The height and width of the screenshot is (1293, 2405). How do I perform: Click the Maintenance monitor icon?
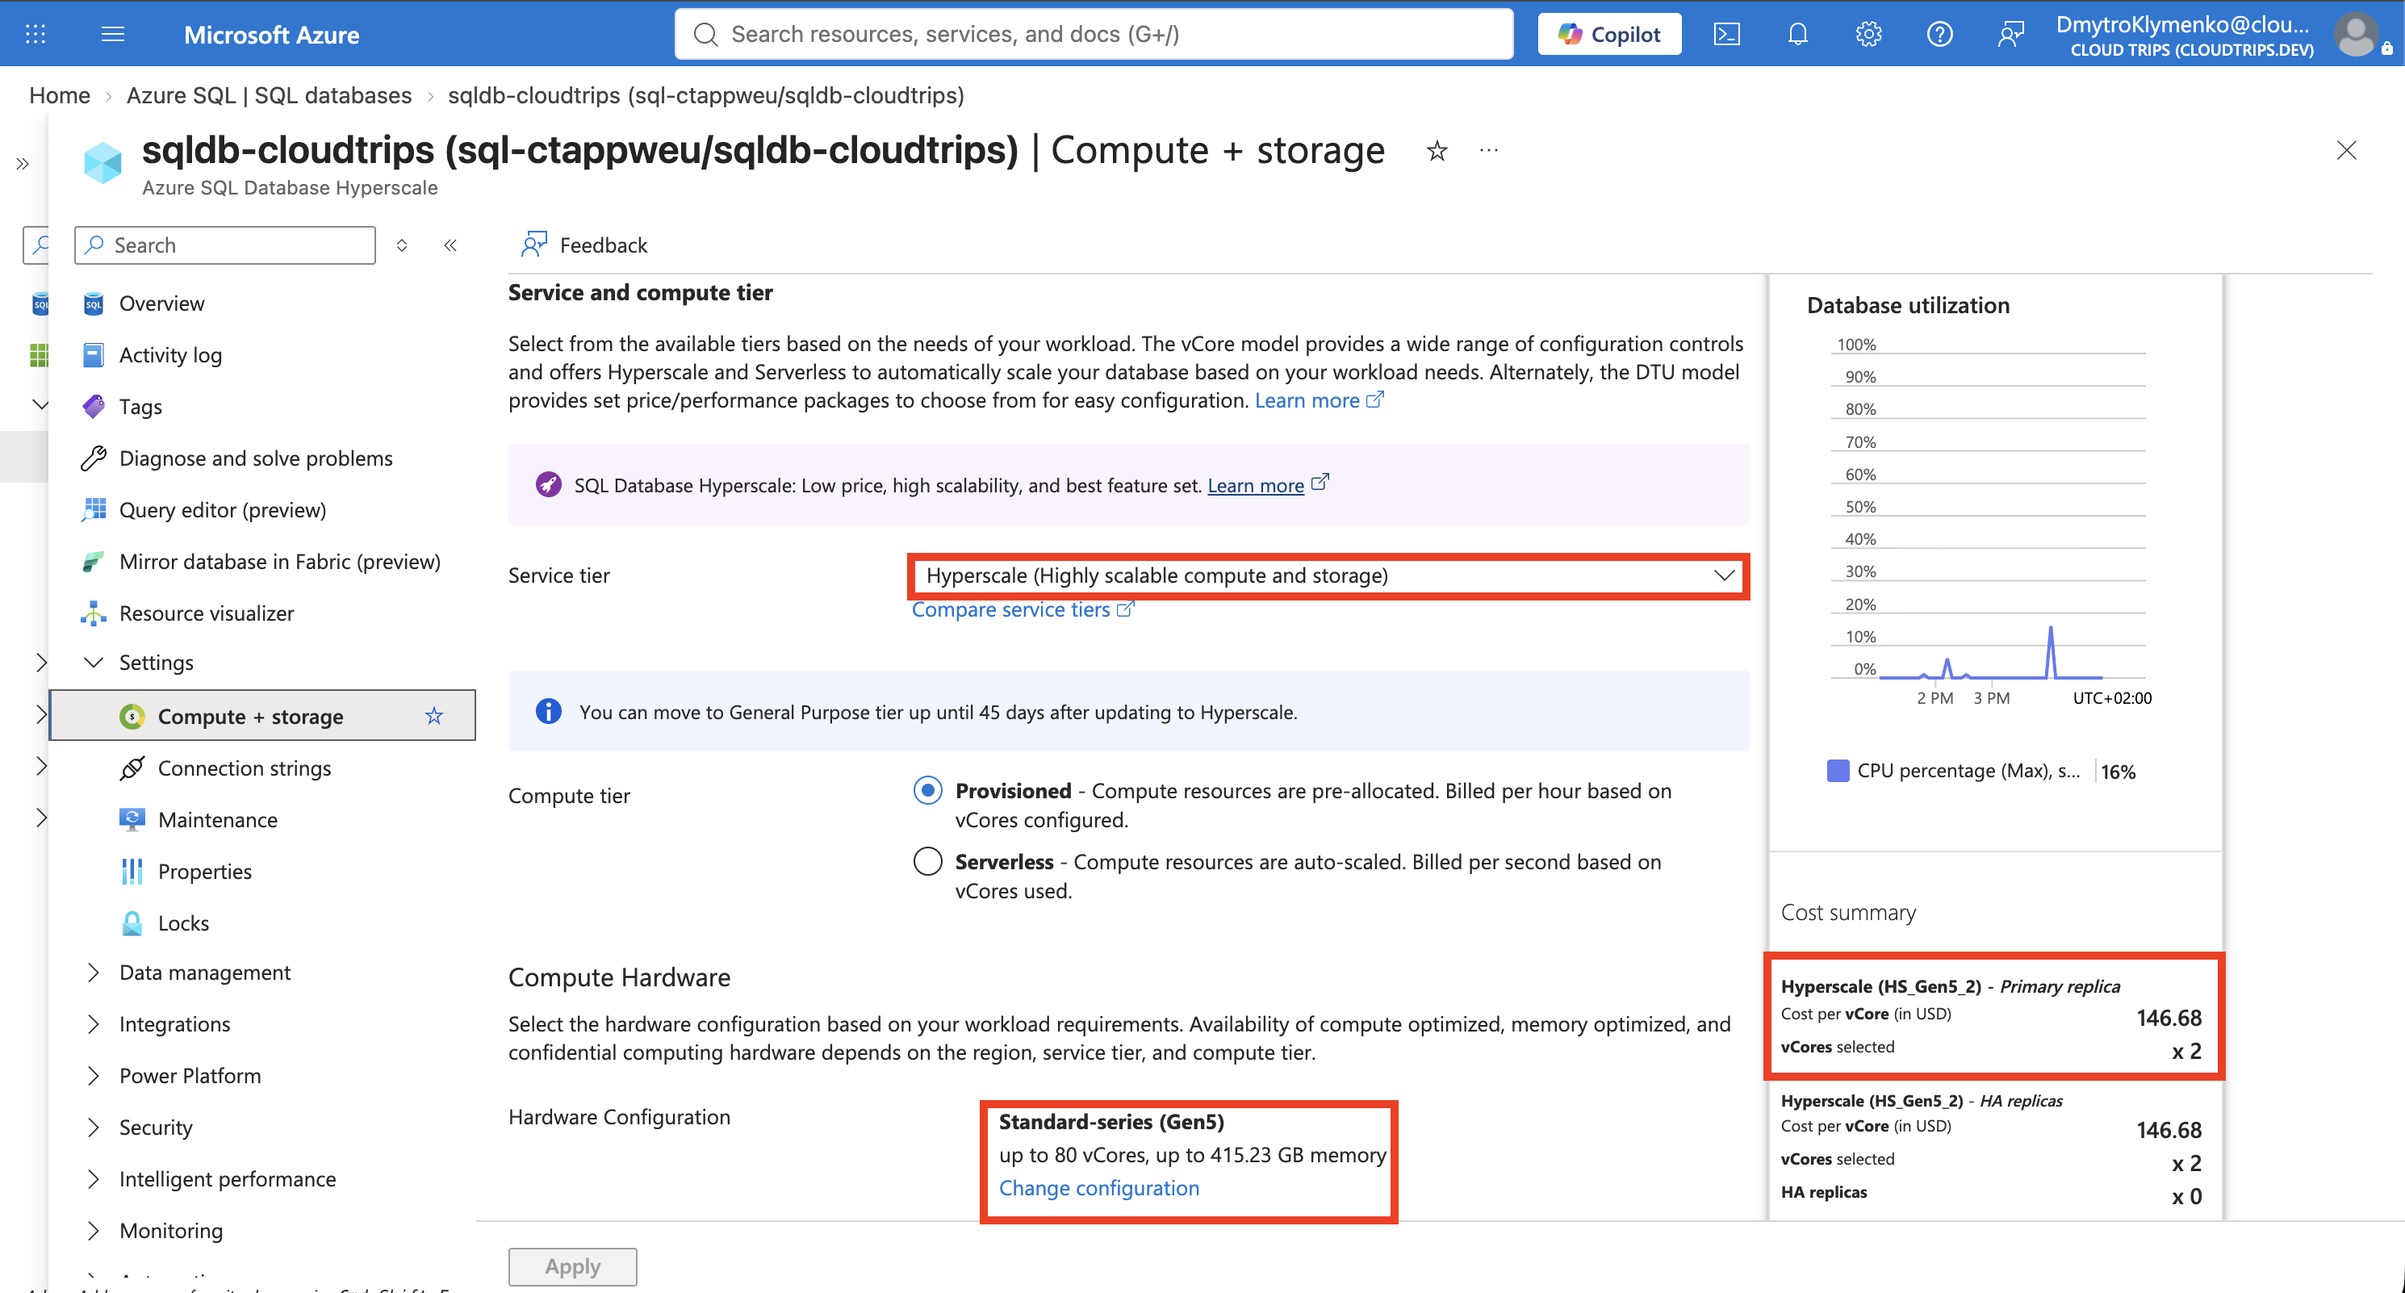(x=132, y=820)
